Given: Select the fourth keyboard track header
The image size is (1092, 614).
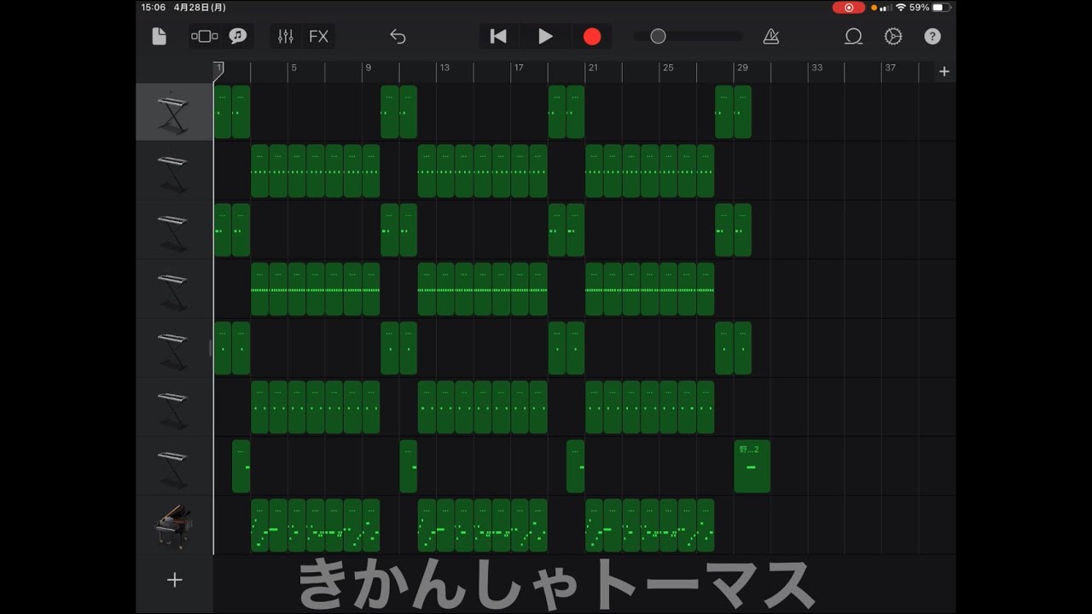Looking at the screenshot, I should [173, 289].
